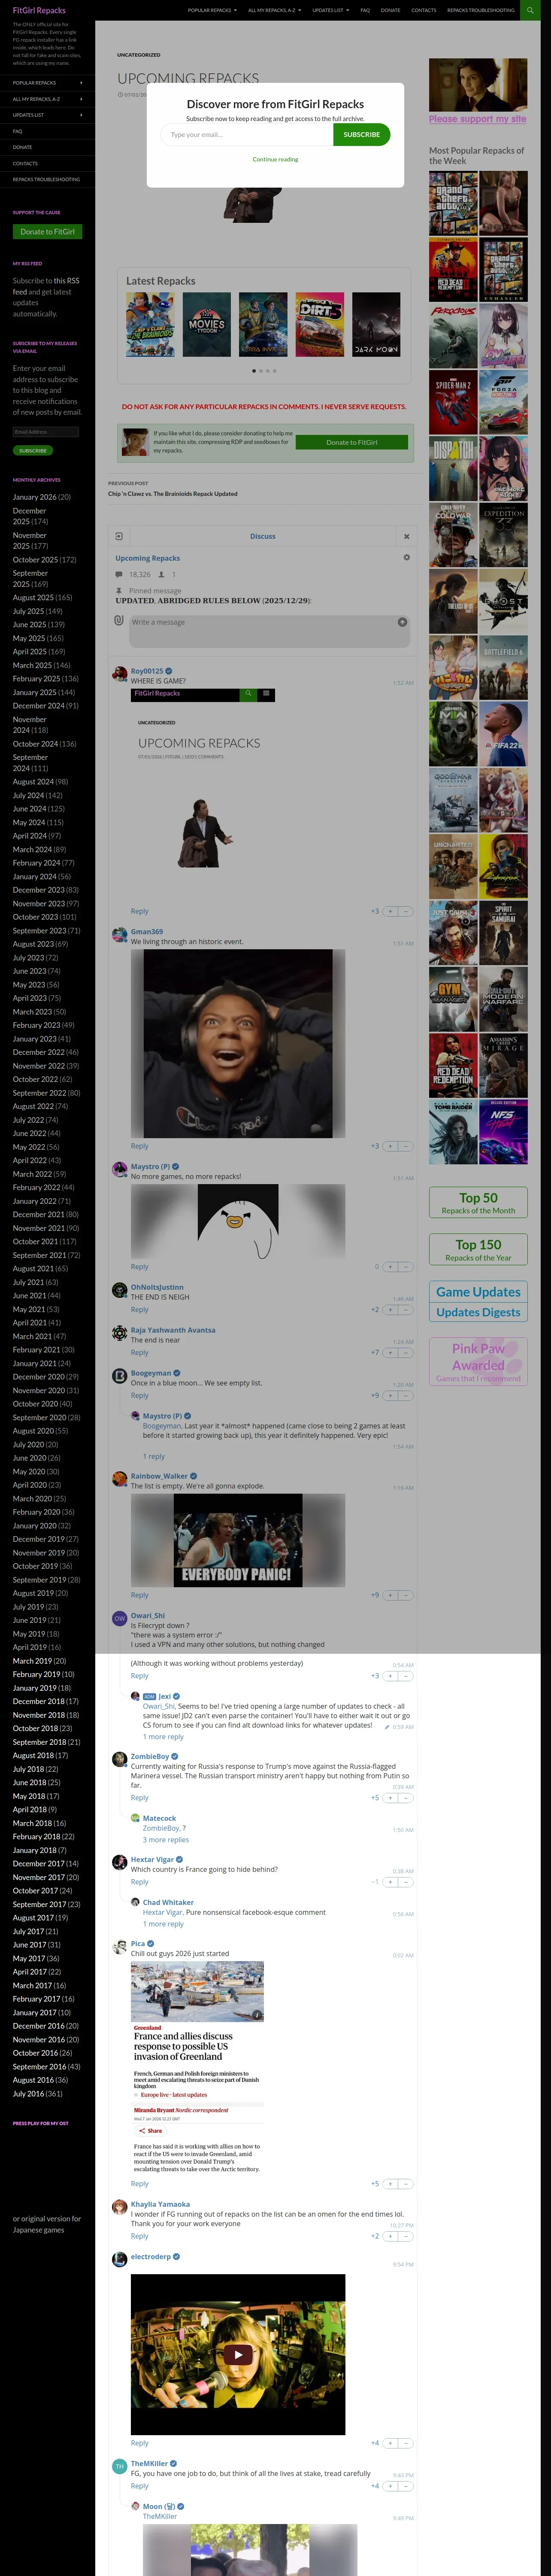
Task: Expand ALL MY REPACKS, A-Z top menu
Action: click(274, 10)
